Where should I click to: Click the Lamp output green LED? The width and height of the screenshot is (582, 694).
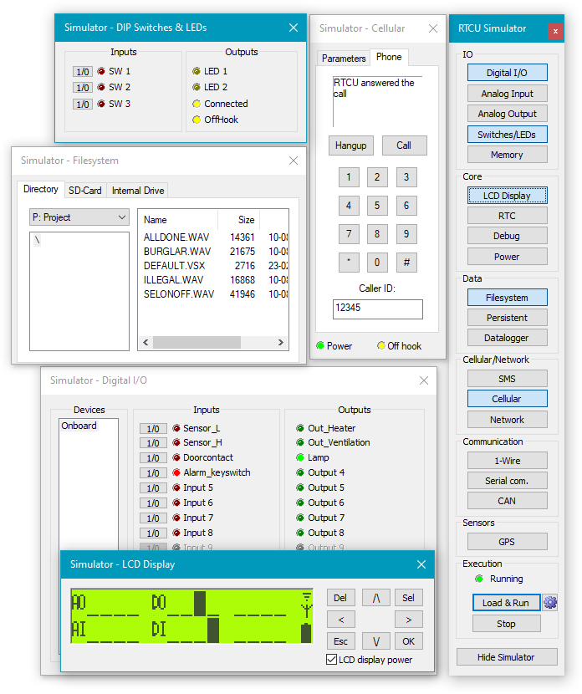pyautogui.click(x=300, y=458)
